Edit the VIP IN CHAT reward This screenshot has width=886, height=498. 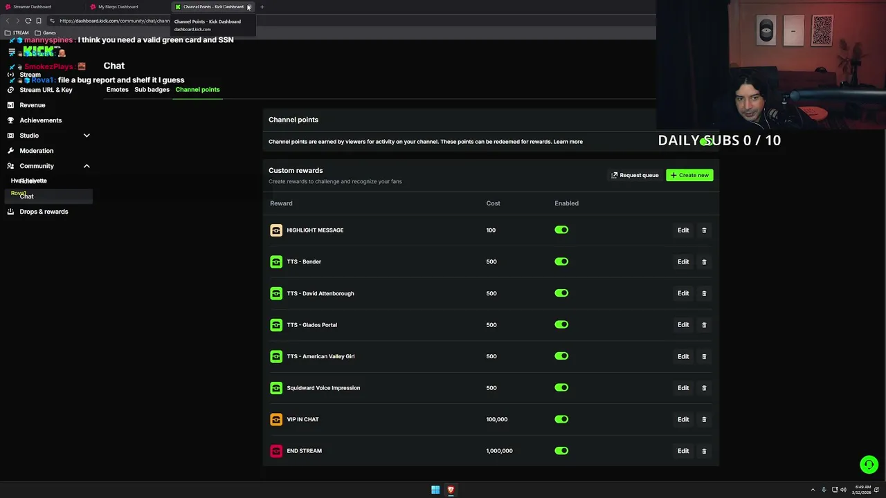[x=683, y=419]
